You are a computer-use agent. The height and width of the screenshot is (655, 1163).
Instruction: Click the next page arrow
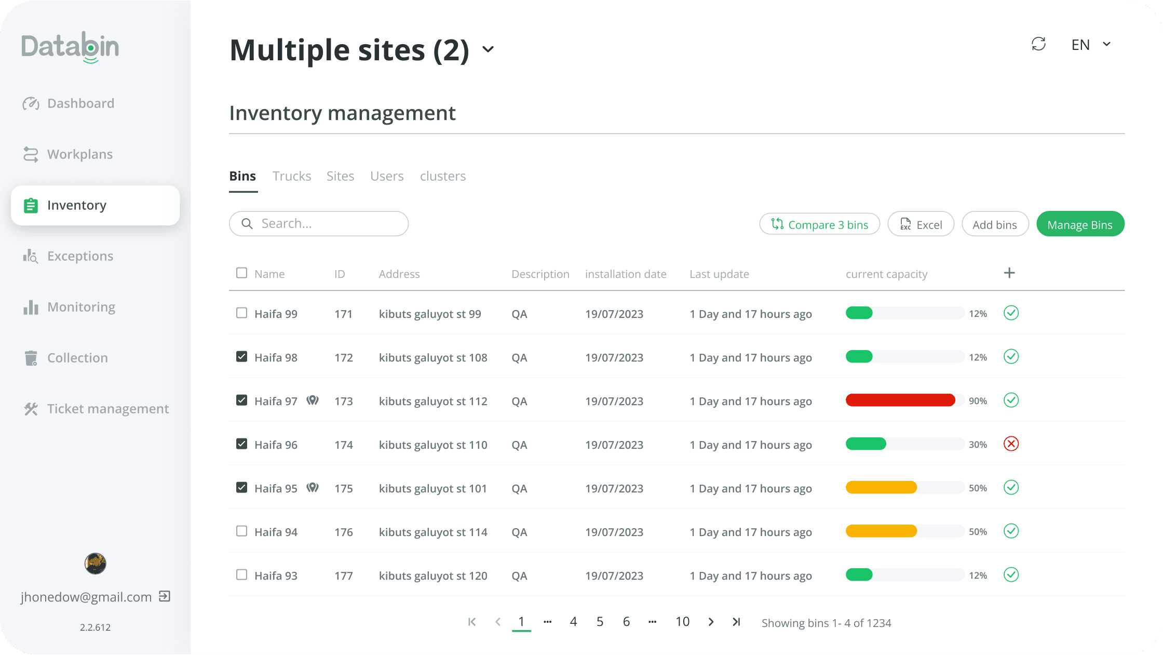(711, 622)
